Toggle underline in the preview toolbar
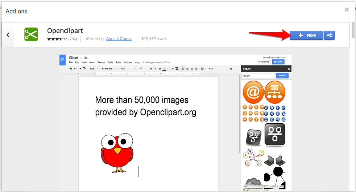Screen dimensions: 356x192 [160, 69]
